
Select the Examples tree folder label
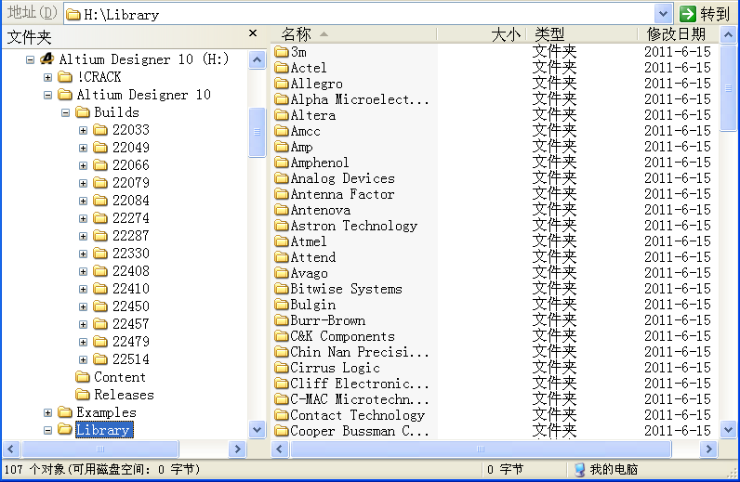pos(106,412)
